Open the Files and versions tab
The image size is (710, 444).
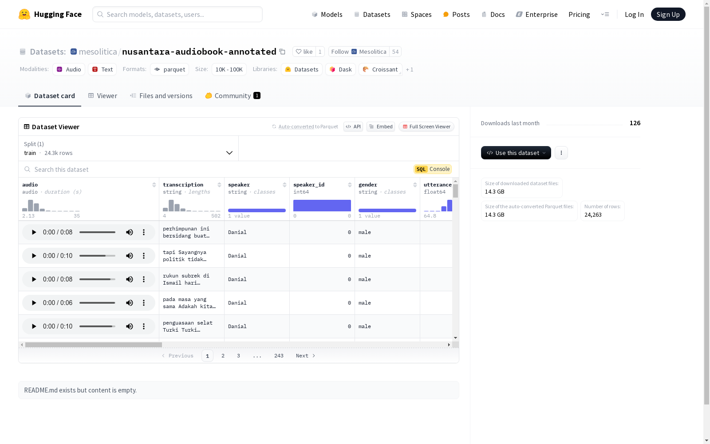pyautogui.click(x=161, y=96)
